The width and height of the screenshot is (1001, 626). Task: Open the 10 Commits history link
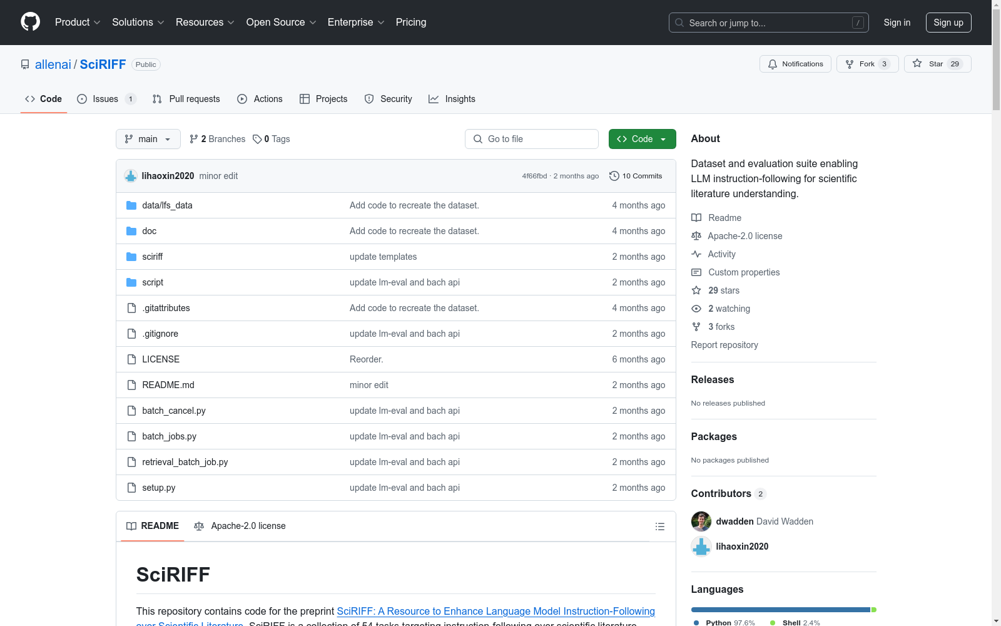pyautogui.click(x=636, y=176)
